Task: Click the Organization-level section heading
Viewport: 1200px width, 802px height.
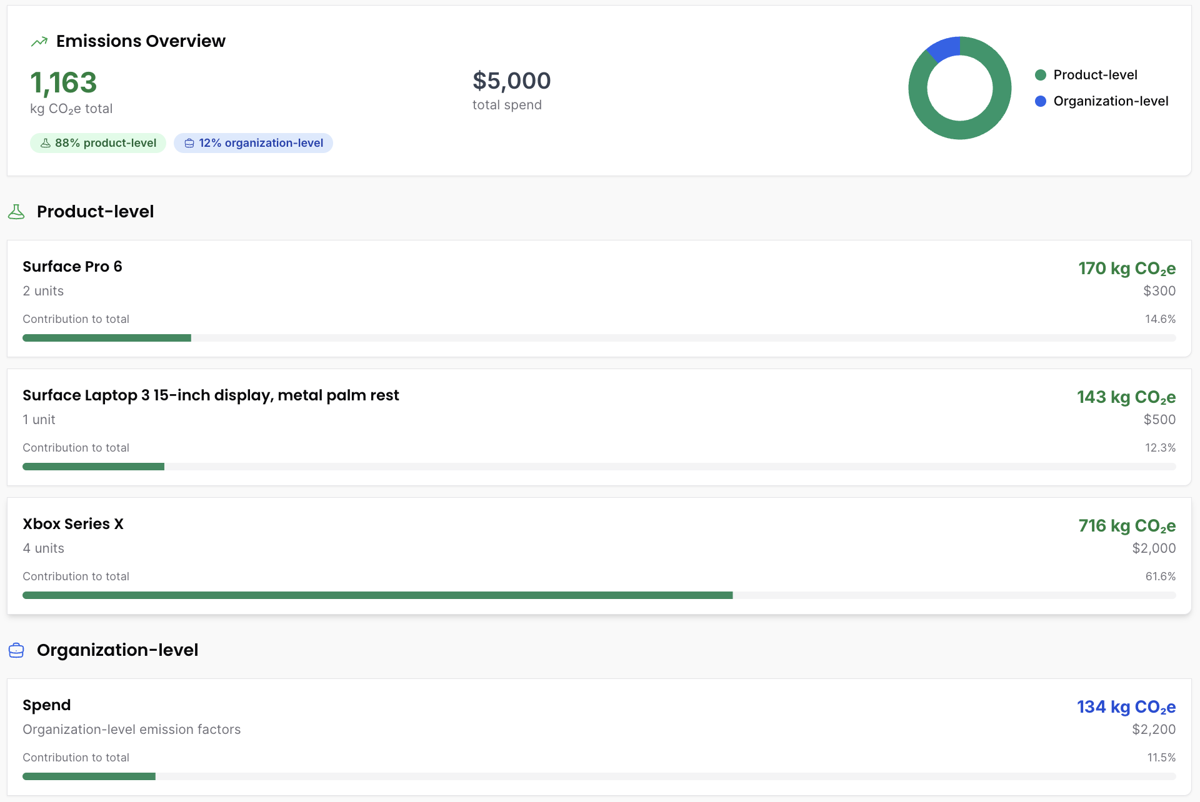Action: [117, 650]
